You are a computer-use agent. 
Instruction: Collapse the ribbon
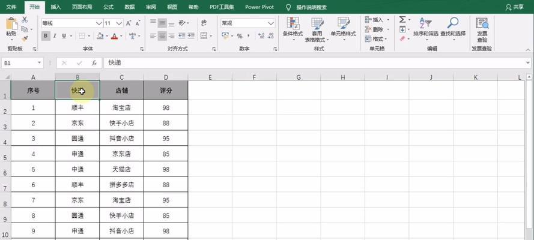[x=528, y=50]
